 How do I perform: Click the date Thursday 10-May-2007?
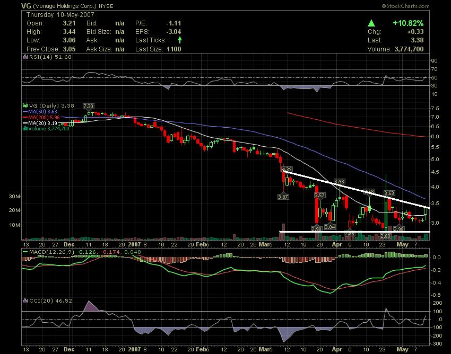point(60,15)
